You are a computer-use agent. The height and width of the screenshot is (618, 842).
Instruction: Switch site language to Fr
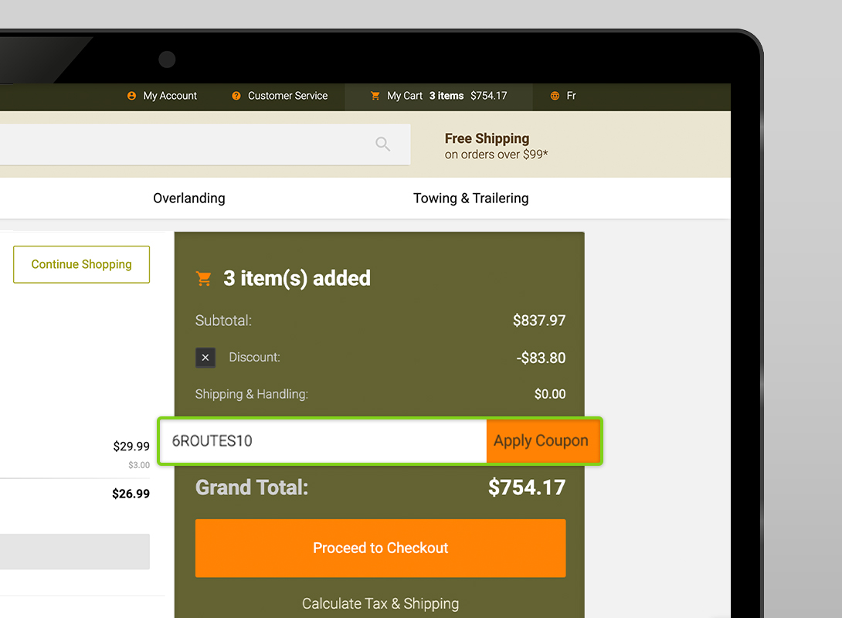pyautogui.click(x=571, y=96)
